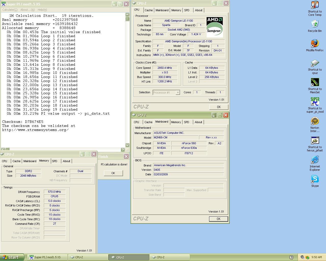Click OK in the CPU-Z Mainboard window

219,219
